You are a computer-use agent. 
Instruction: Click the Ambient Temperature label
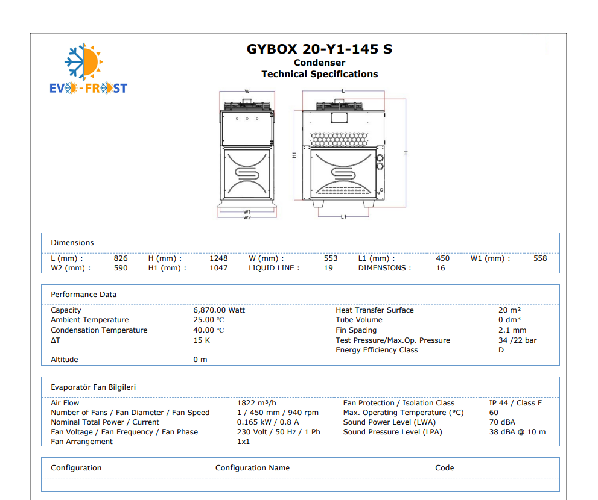coord(90,320)
